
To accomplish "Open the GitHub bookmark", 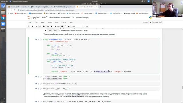I will click(62, 13).
